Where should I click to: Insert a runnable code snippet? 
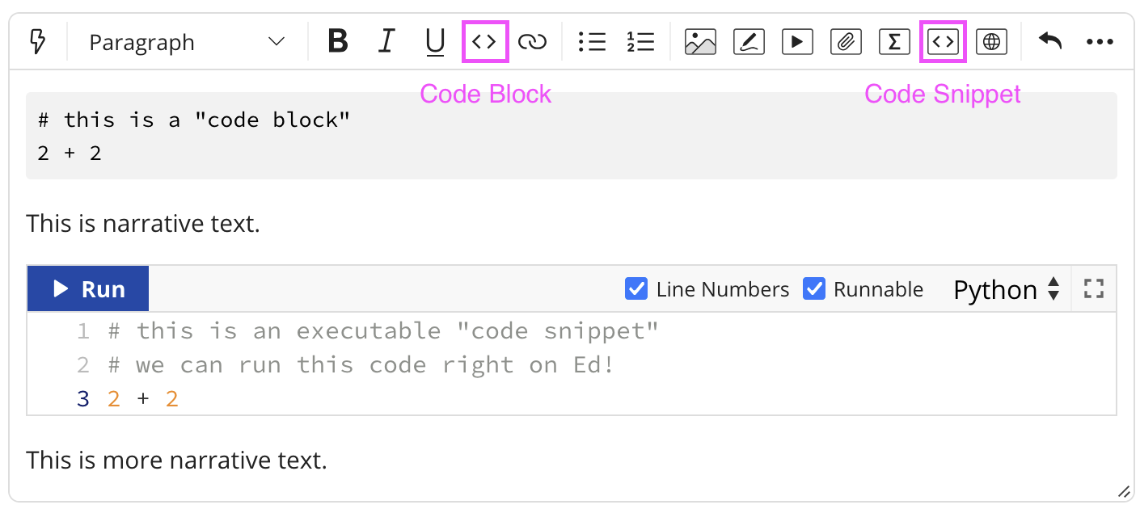tap(944, 42)
